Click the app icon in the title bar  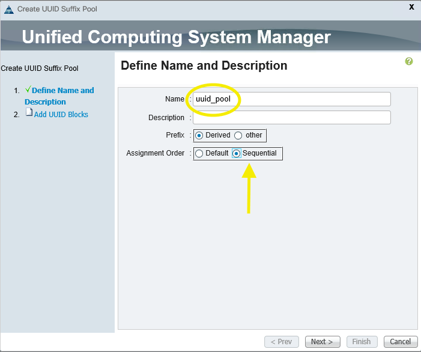tap(8, 9)
